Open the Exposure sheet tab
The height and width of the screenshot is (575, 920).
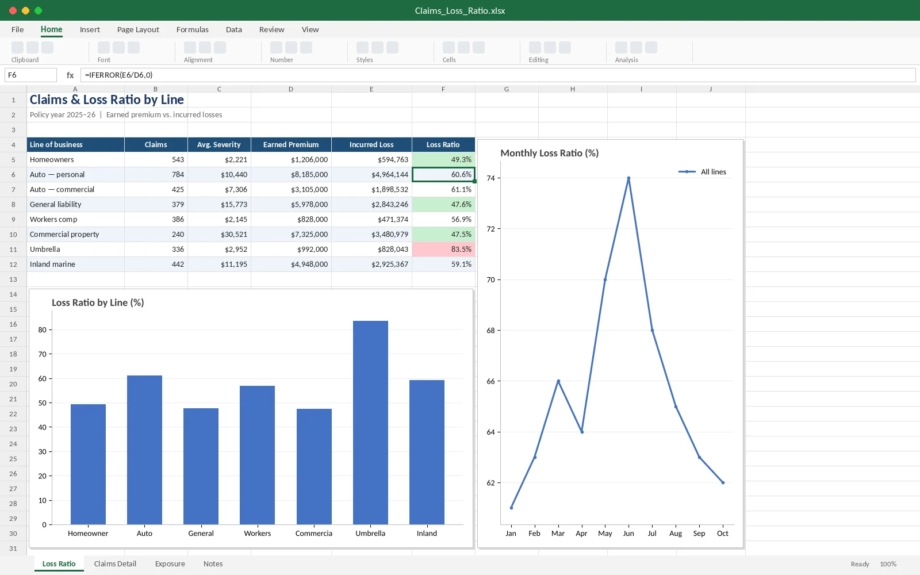[x=170, y=563]
